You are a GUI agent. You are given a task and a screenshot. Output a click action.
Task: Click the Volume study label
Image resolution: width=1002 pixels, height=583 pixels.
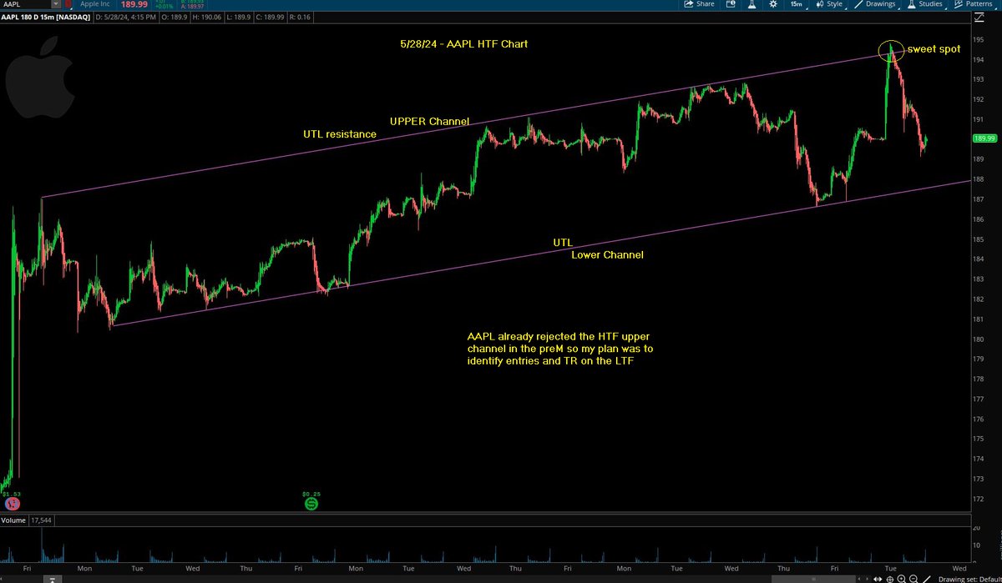(14, 520)
